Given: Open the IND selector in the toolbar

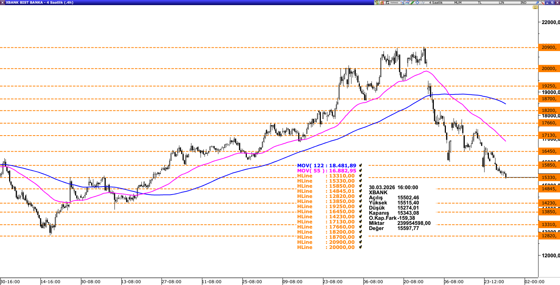Looking at the screenshot, I should [x=524, y=3].
